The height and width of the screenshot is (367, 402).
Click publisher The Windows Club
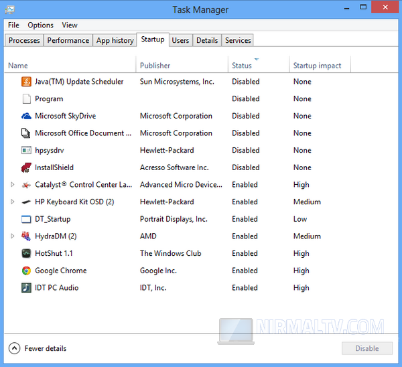tap(170, 253)
